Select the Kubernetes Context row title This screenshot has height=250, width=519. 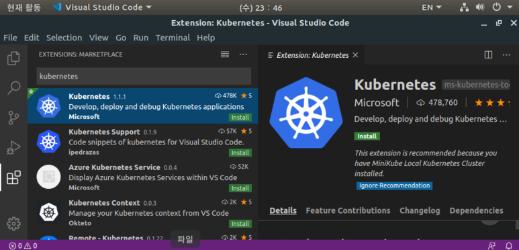104,203
